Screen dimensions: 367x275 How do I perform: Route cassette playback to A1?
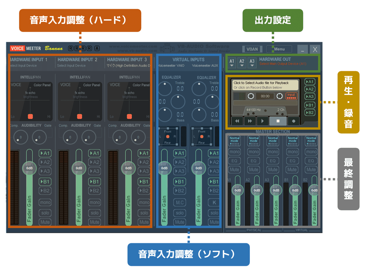(x=310, y=82)
